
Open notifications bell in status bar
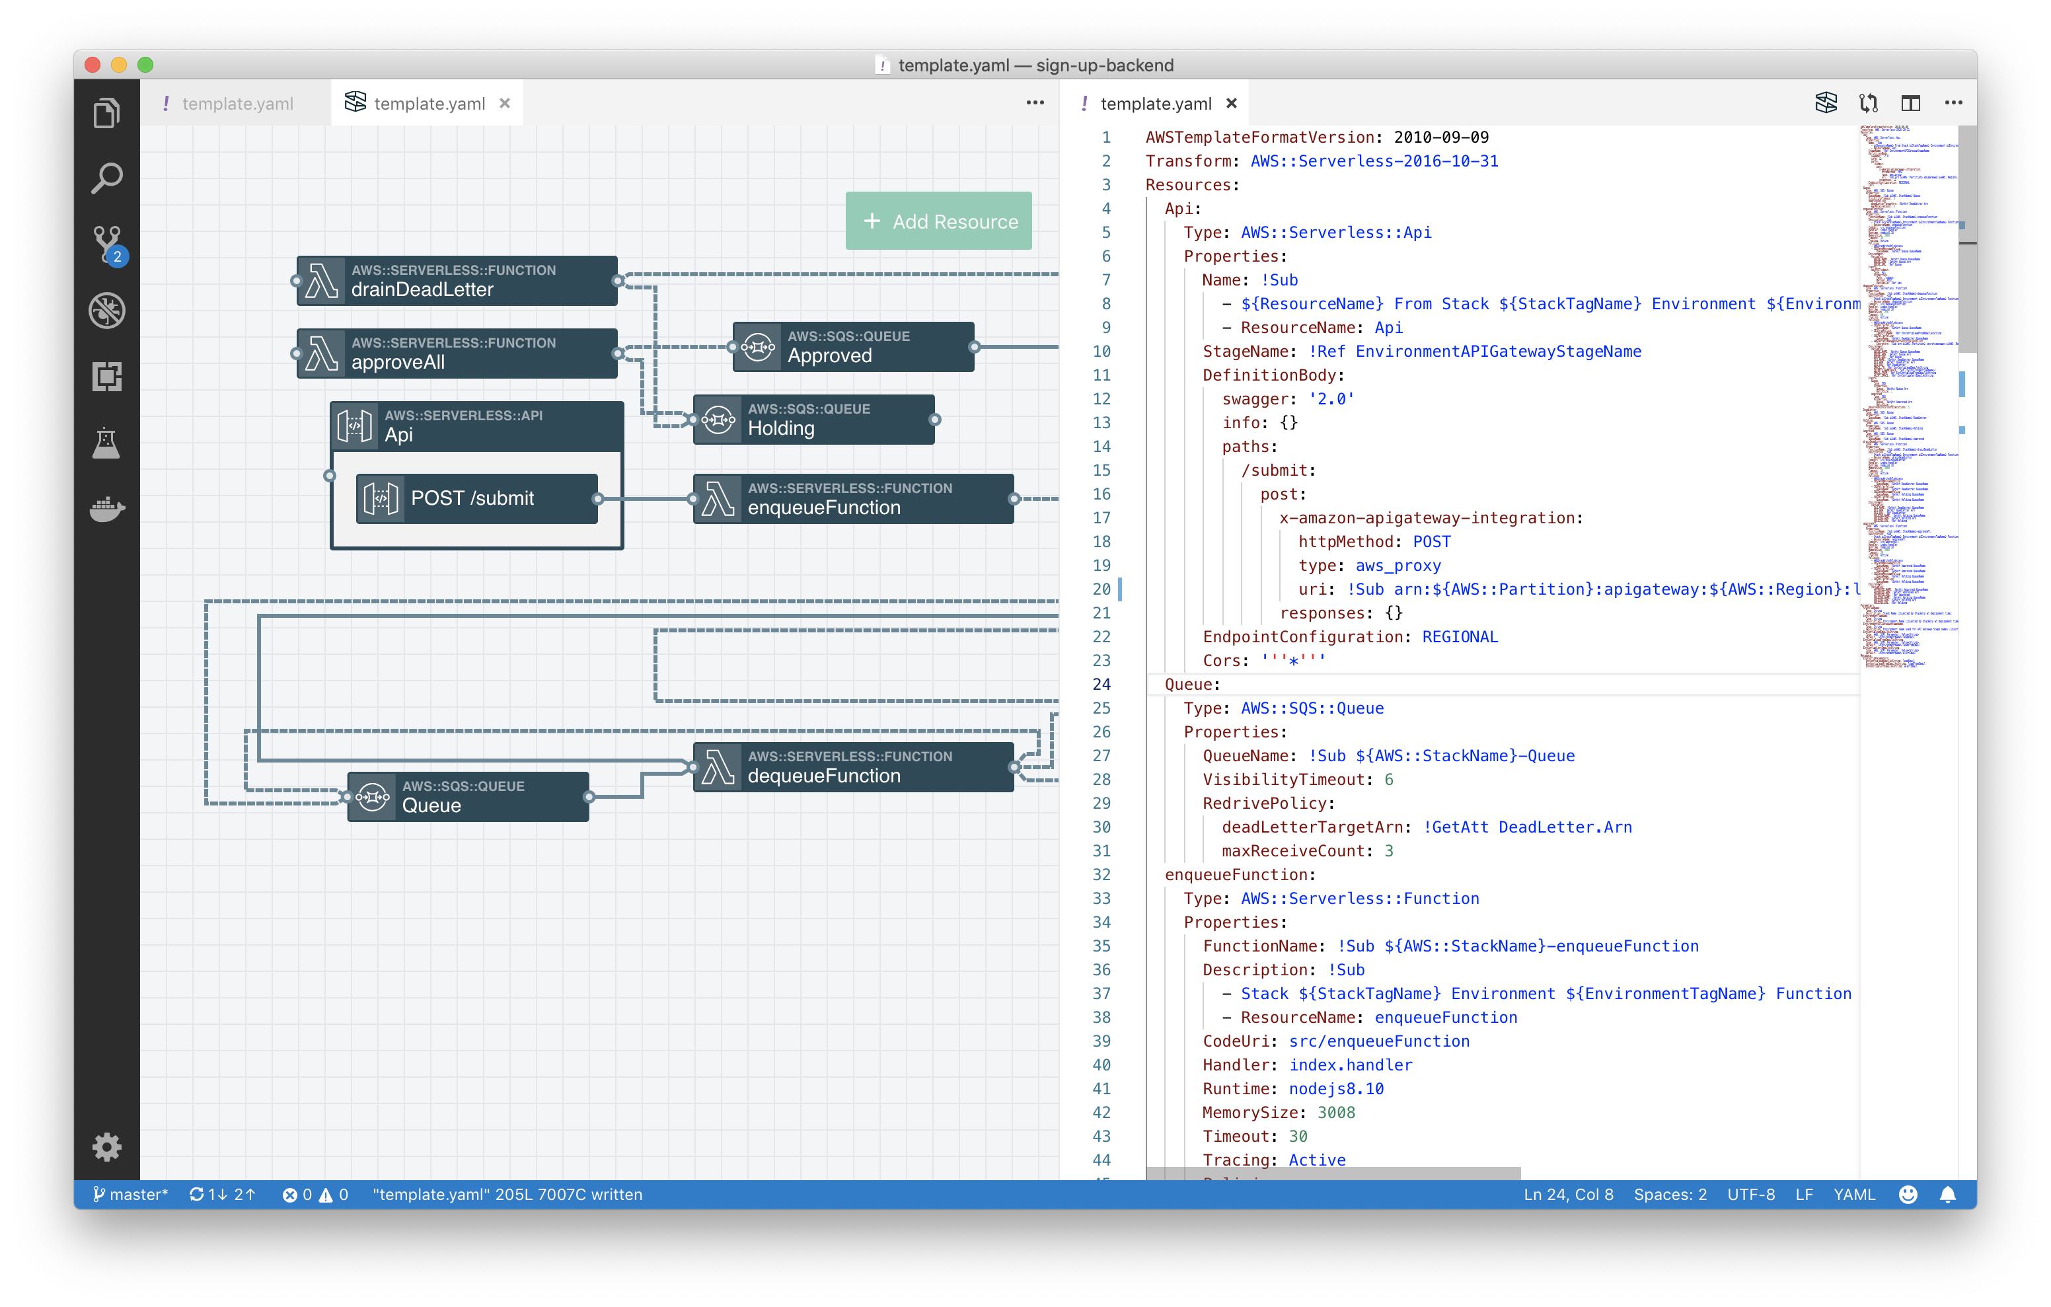[x=1948, y=1195]
